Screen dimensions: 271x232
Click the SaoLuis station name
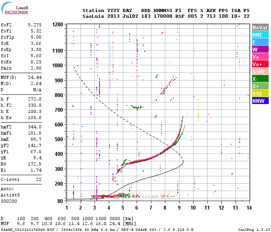click(93, 16)
